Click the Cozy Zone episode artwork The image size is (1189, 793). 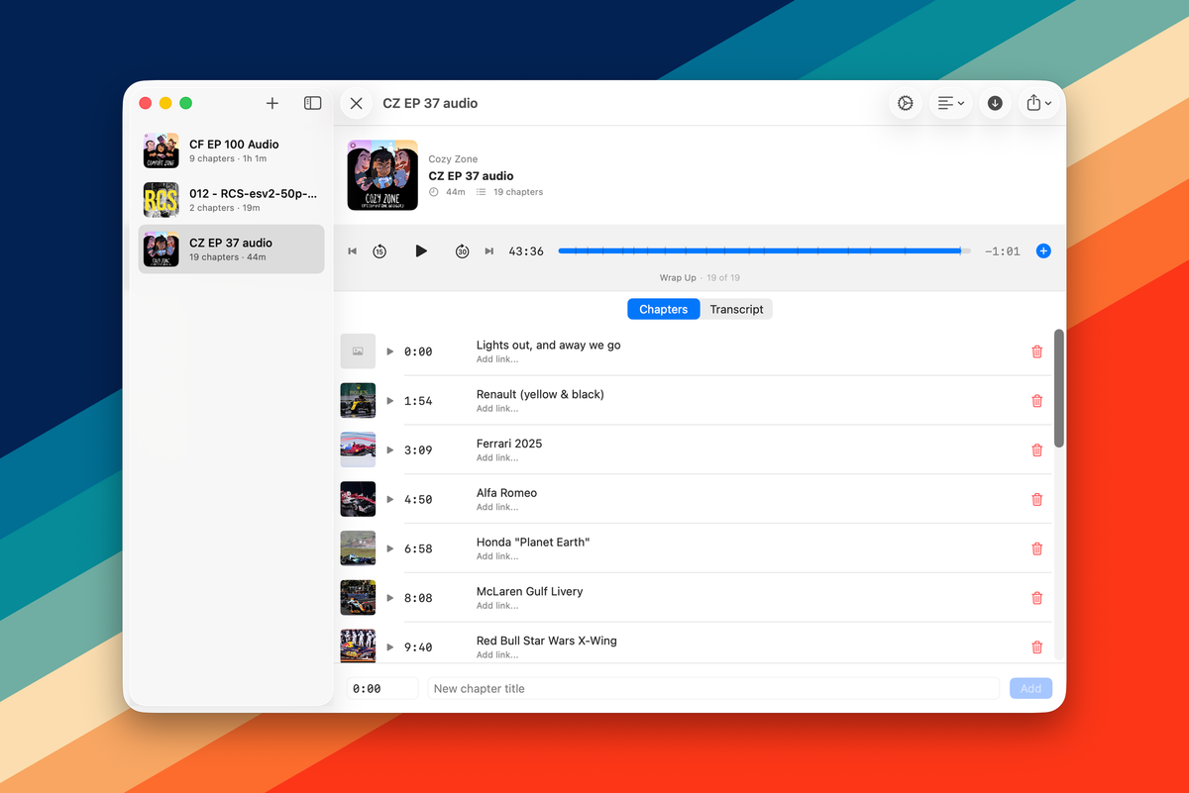tap(382, 175)
